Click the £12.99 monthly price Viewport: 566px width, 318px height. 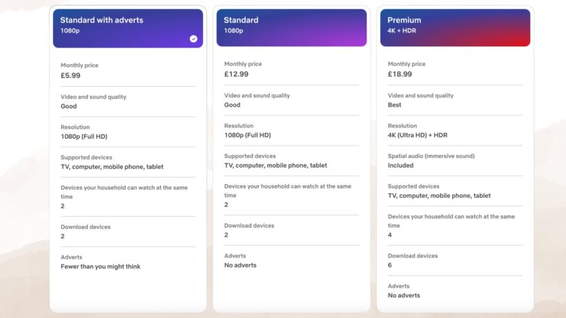[236, 74]
